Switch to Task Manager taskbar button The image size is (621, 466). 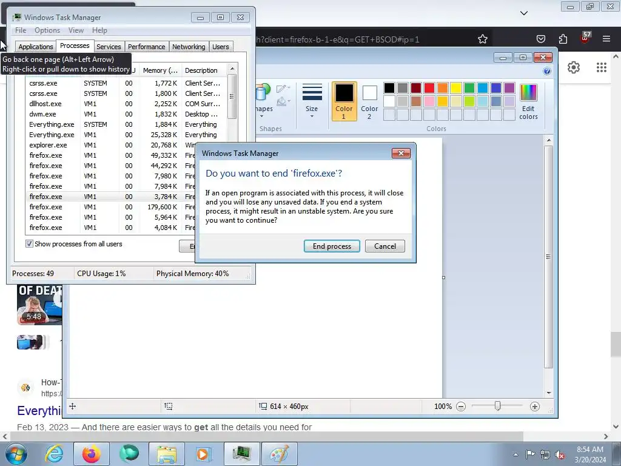click(241, 454)
